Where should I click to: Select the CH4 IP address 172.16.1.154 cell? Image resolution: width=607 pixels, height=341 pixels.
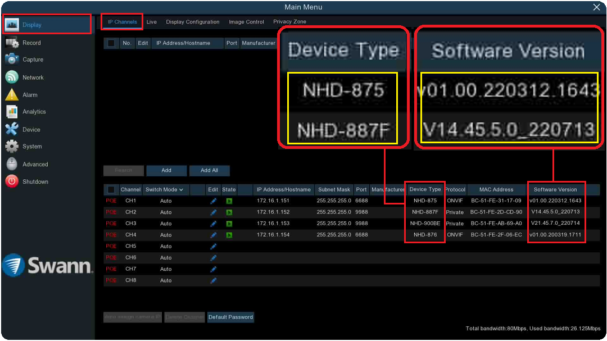coord(273,235)
